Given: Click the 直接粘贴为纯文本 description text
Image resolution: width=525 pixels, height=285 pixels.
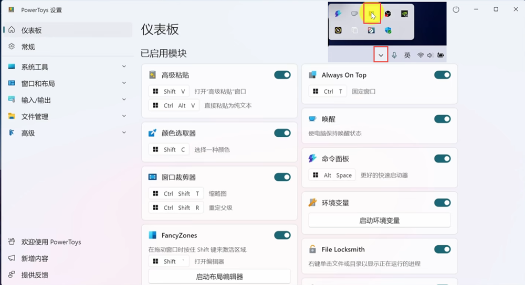Looking at the screenshot, I should 228,106.
